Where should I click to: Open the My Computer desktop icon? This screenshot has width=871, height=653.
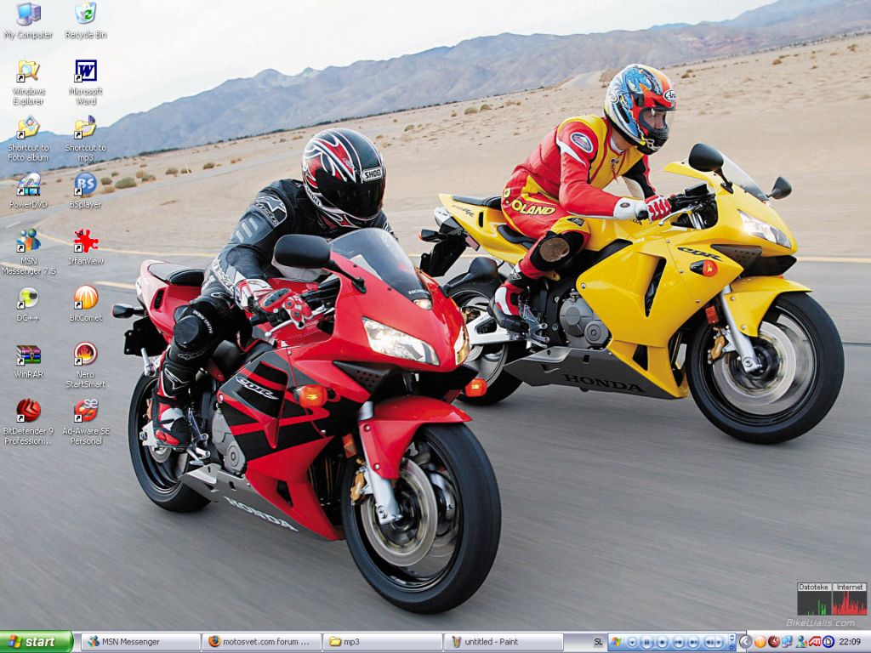tap(28, 20)
